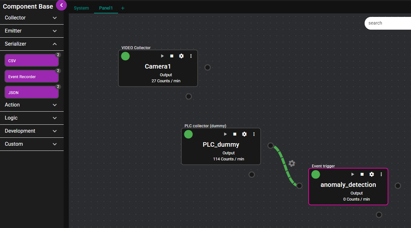The width and height of the screenshot is (411, 228).
Task: Open Camera1 more options menu
Action: 191,56
